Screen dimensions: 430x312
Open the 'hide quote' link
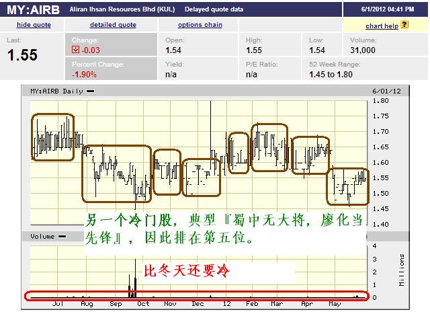(34, 25)
